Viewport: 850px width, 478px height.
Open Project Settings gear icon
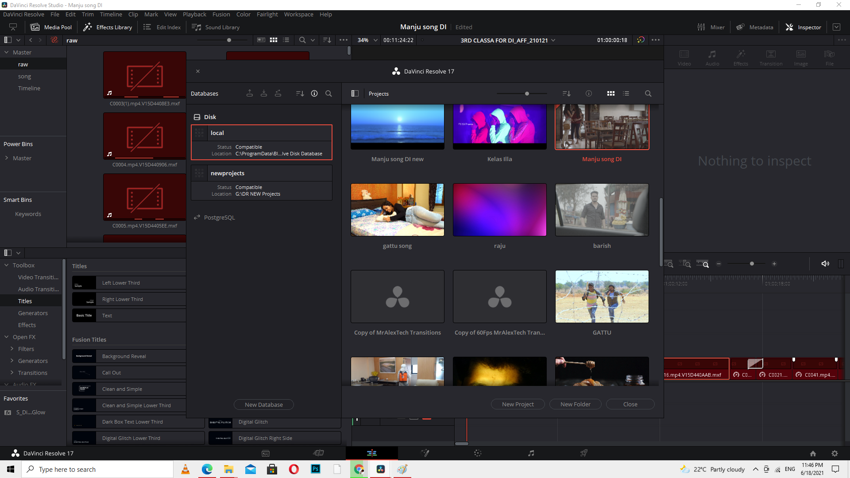pyautogui.click(x=835, y=453)
